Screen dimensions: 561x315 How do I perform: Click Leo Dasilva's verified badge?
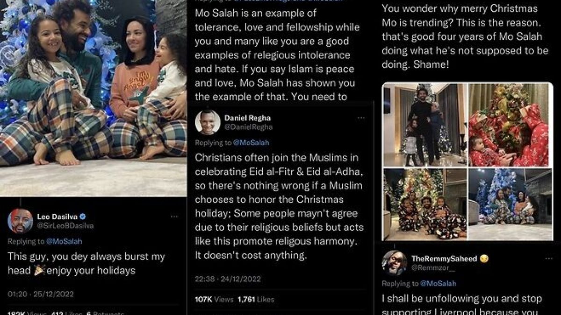pyautogui.click(x=83, y=216)
